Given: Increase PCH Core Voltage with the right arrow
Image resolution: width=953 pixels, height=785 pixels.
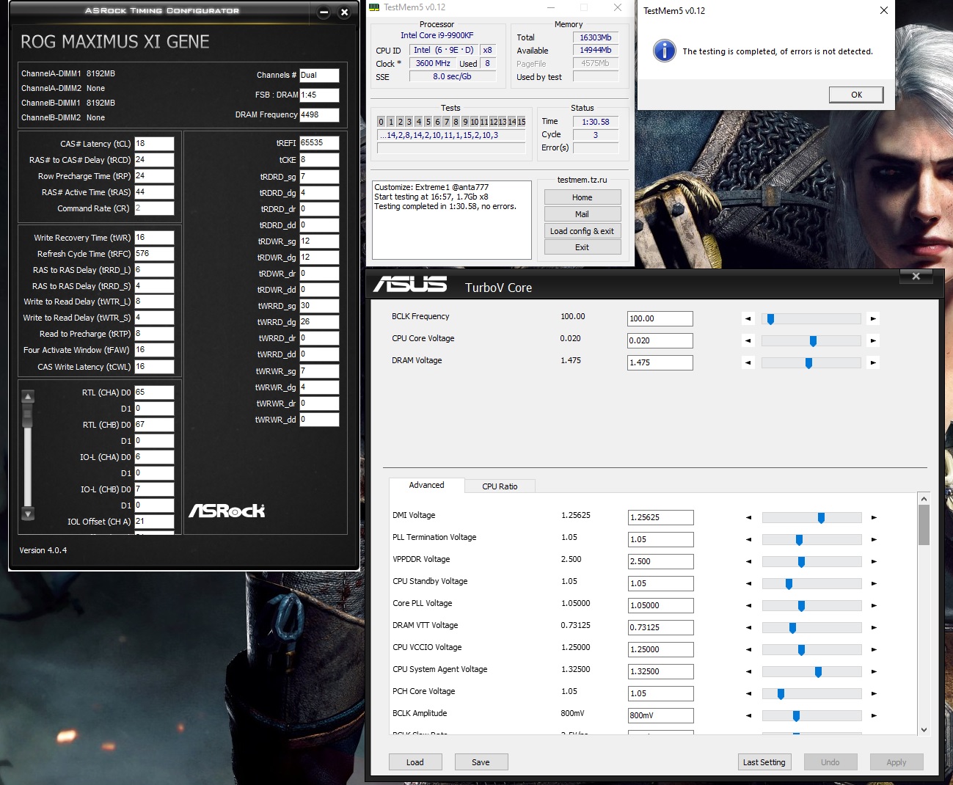Looking at the screenshot, I should (x=874, y=693).
